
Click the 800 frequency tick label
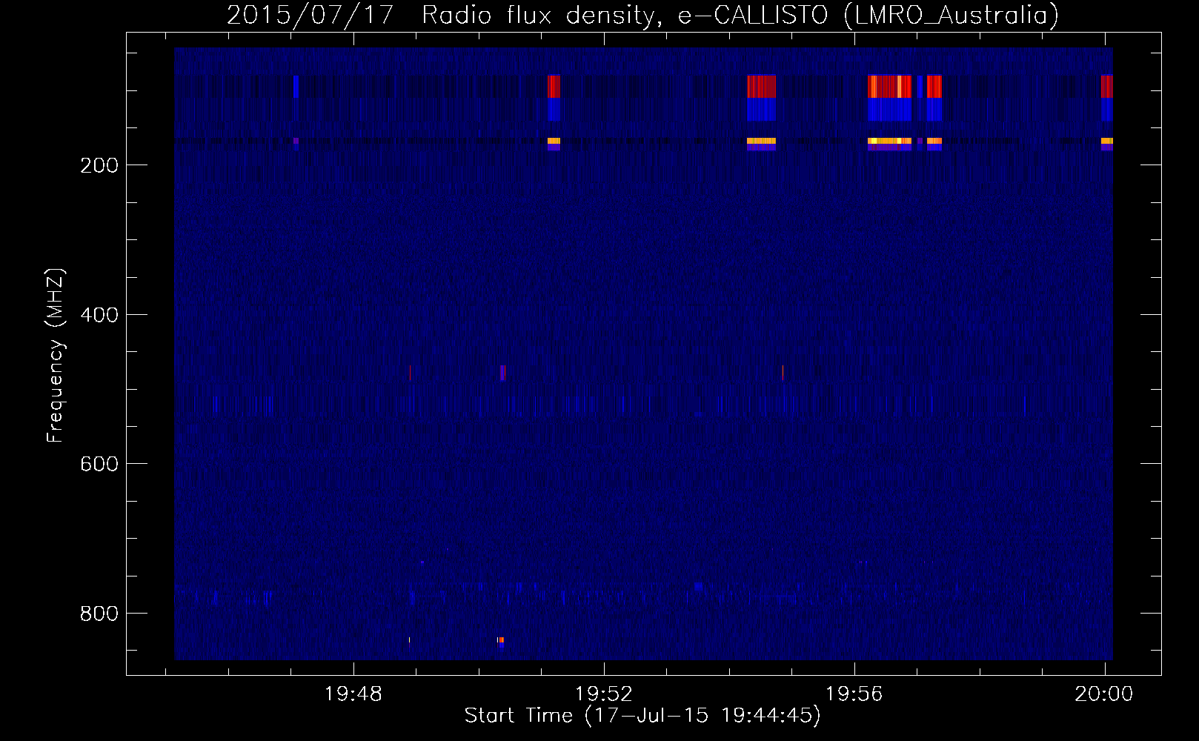pos(99,614)
